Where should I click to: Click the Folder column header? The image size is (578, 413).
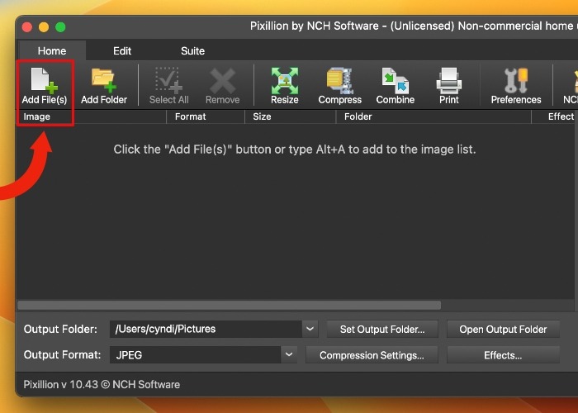(x=433, y=116)
